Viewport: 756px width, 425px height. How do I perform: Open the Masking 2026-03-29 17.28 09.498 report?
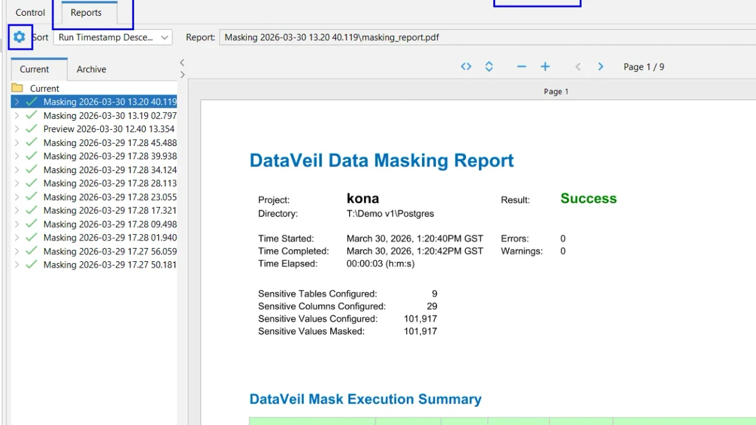click(x=110, y=224)
